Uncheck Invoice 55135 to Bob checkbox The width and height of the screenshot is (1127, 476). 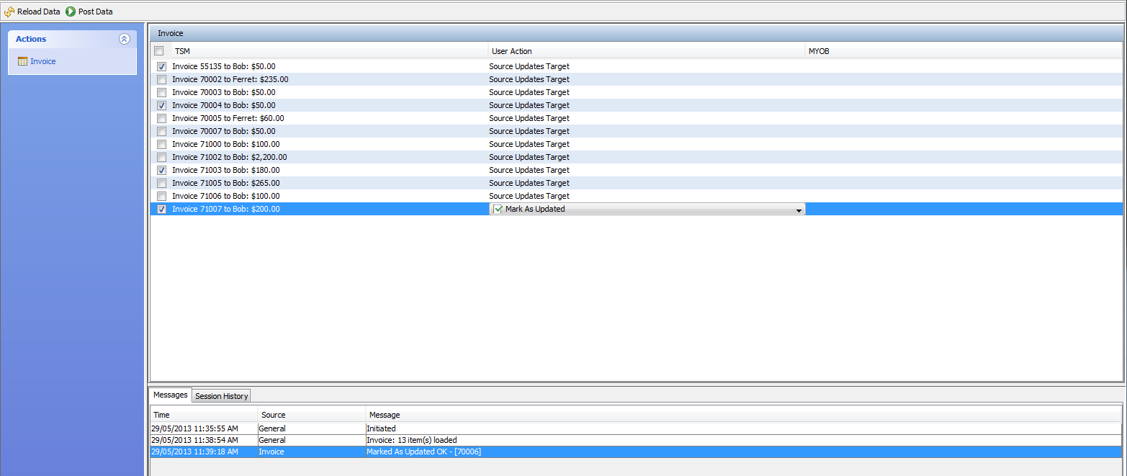161,67
